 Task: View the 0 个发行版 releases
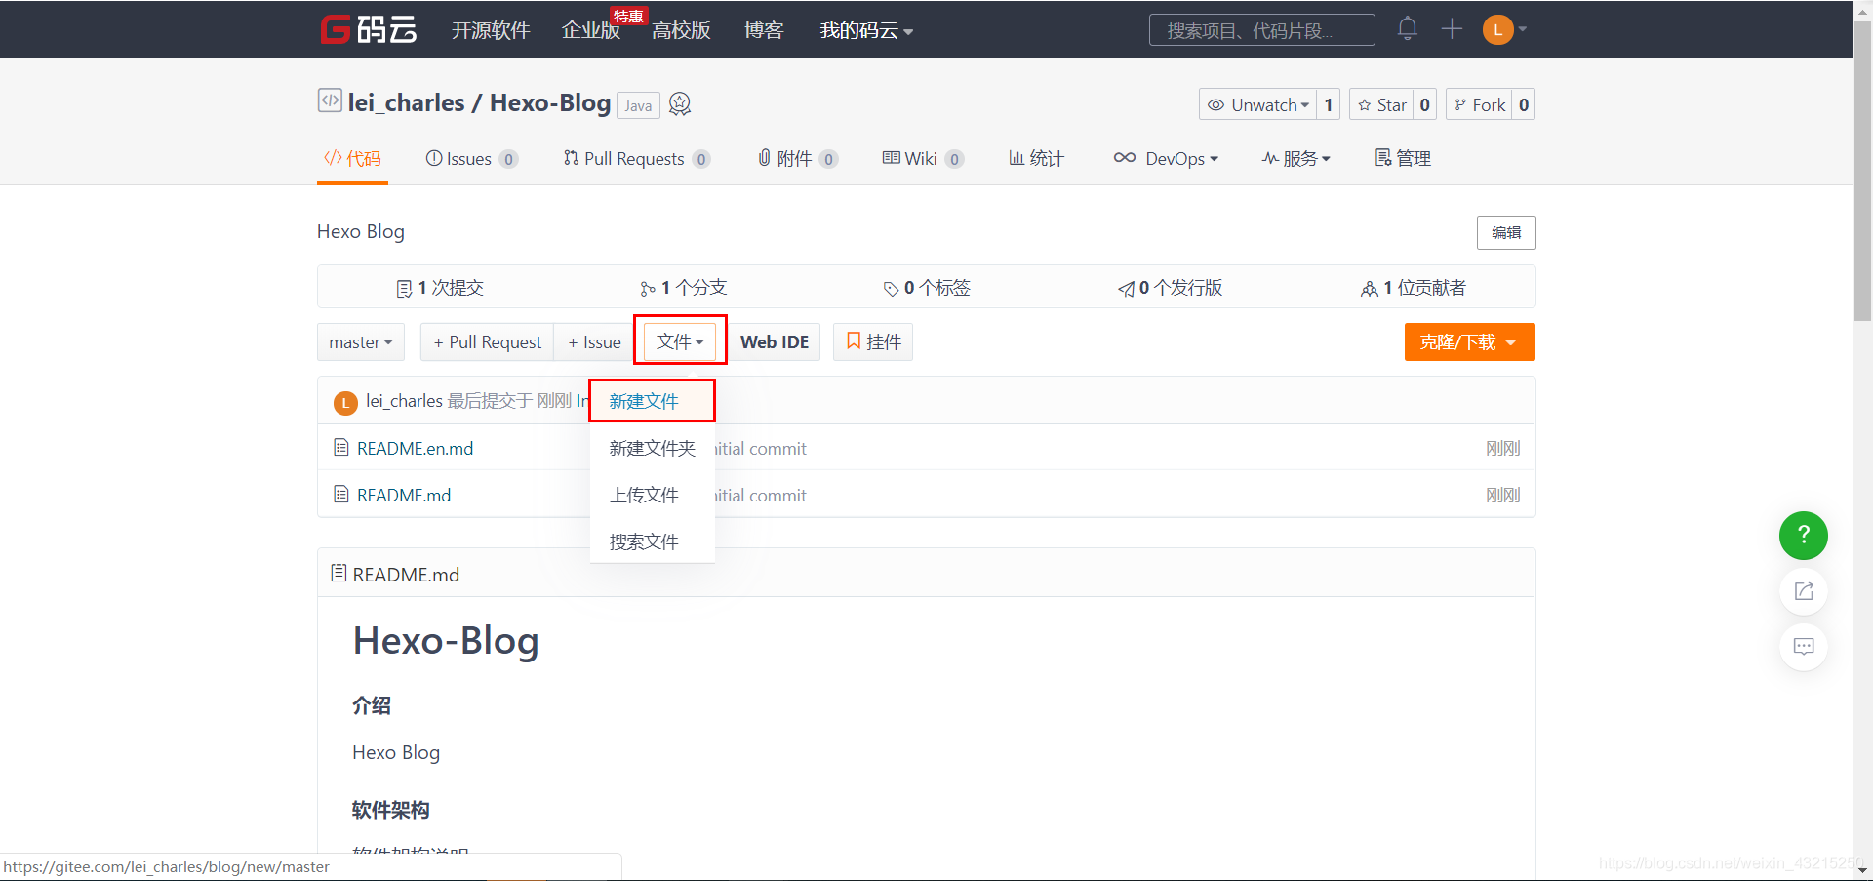1170,288
